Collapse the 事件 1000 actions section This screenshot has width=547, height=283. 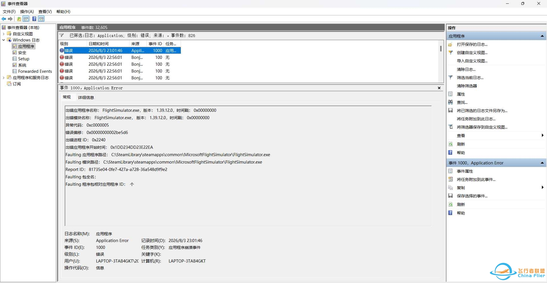click(542, 163)
